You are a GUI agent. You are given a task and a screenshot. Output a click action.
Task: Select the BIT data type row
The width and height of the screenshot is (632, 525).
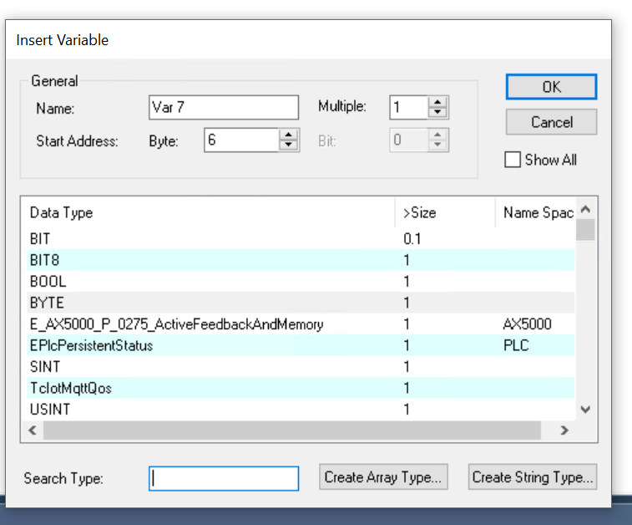[x=301, y=238]
